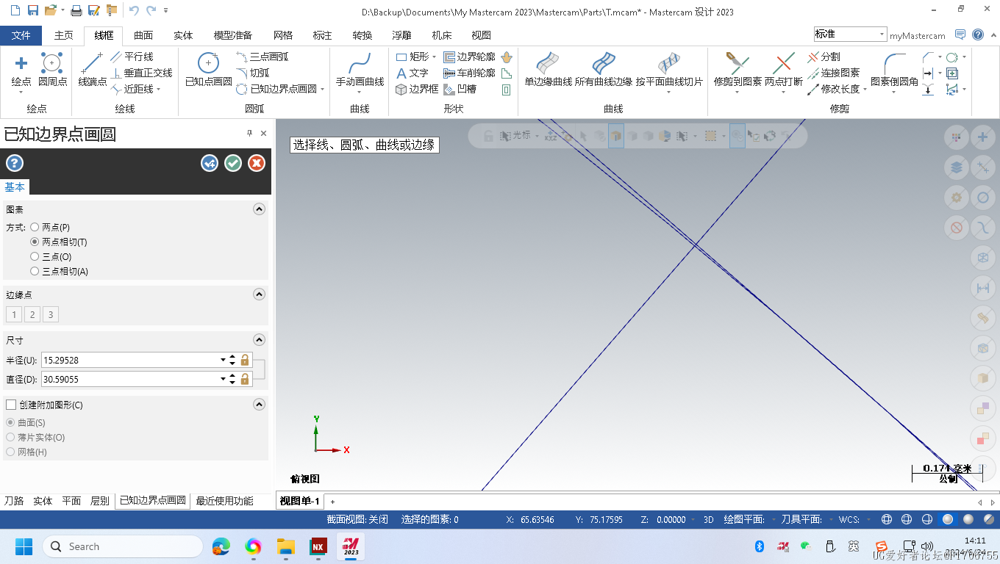
Task: Select the 线端点 line tool
Action: (93, 70)
